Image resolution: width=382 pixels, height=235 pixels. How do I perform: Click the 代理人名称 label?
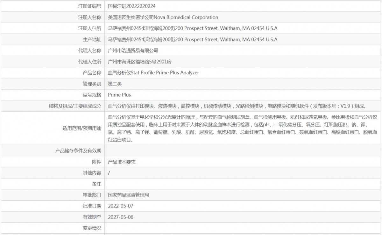89,50
